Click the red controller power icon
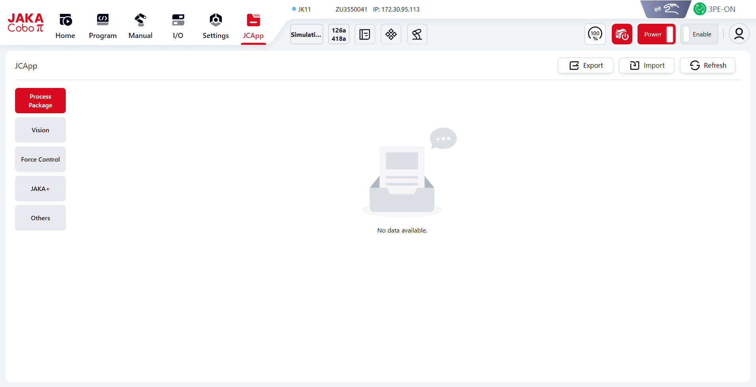This screenshot has height=387, width=756. click(622, 34)
